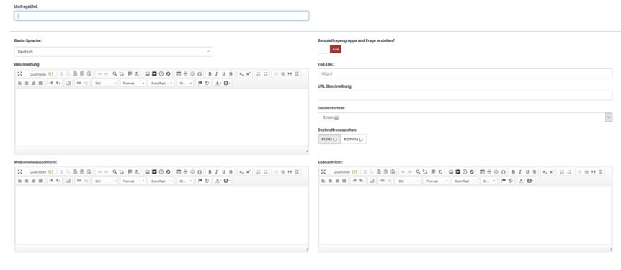Select Komma as decimal separator
This screenshot has width=621, height=270.
tap(353, 139)
